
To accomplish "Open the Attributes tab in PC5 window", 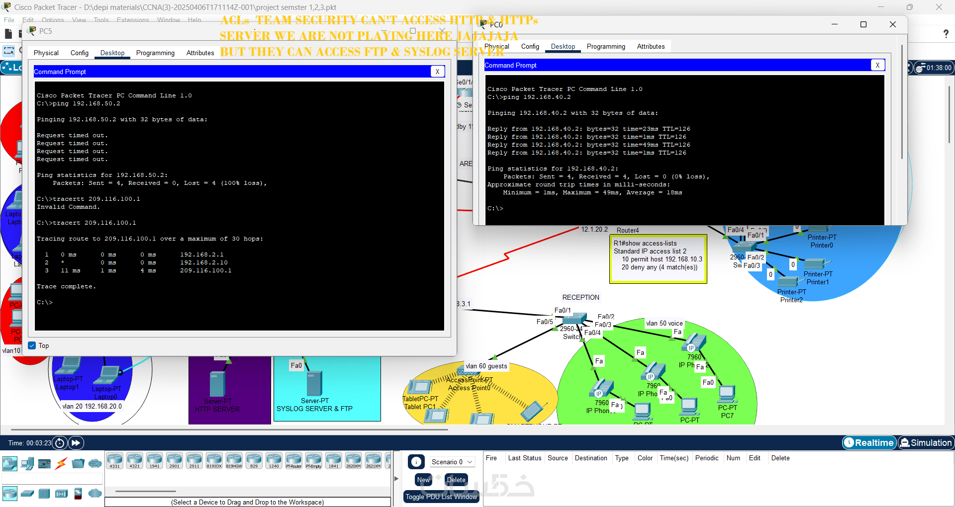I will point(200,53).
